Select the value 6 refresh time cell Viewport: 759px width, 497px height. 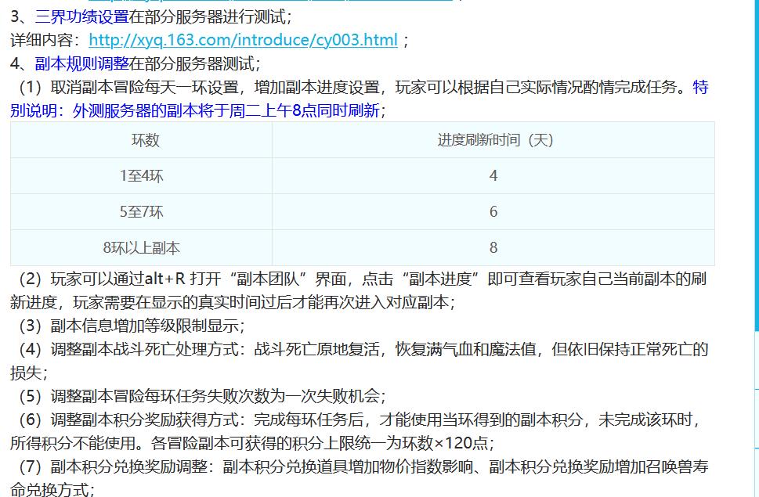493,211
